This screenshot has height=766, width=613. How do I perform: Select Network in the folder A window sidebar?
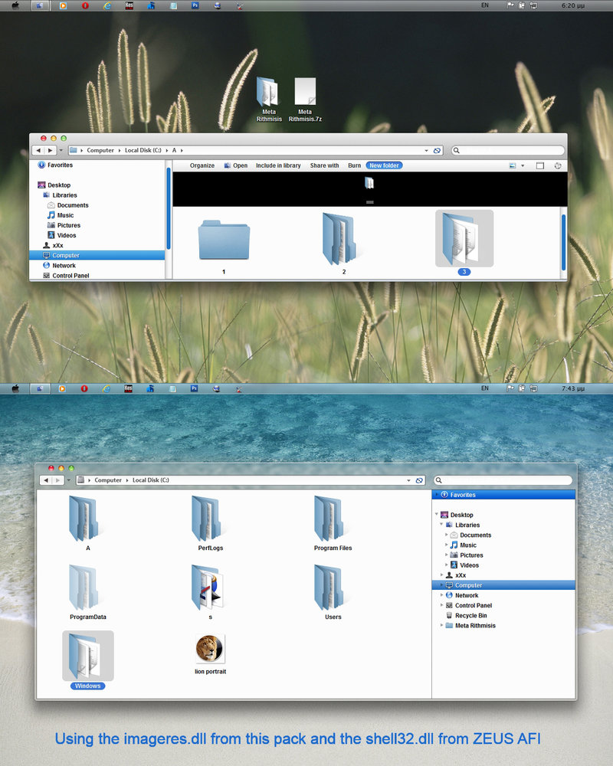[x=59, y=265]
